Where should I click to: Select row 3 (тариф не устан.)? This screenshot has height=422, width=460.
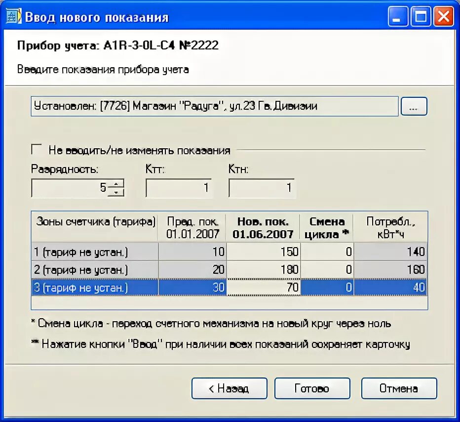pos(95,287)
